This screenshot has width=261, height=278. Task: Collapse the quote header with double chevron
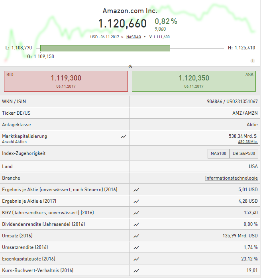coord(130,67)
